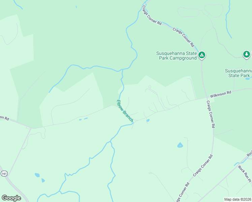
Task: Click the Wilkinson Rd label
Action: (221, 94)
